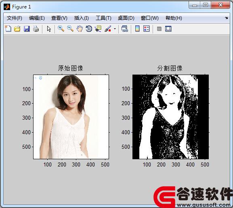Open file with the folder icon

[17, 29]
